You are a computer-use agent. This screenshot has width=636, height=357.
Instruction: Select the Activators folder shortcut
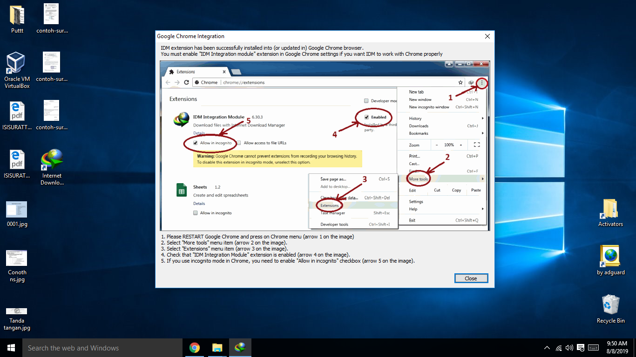[610, 213]
